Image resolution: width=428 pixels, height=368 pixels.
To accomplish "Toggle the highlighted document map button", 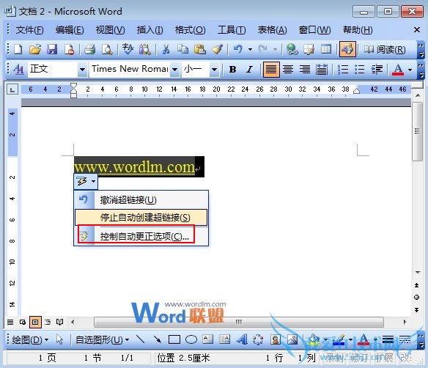I will click(347, 49).
